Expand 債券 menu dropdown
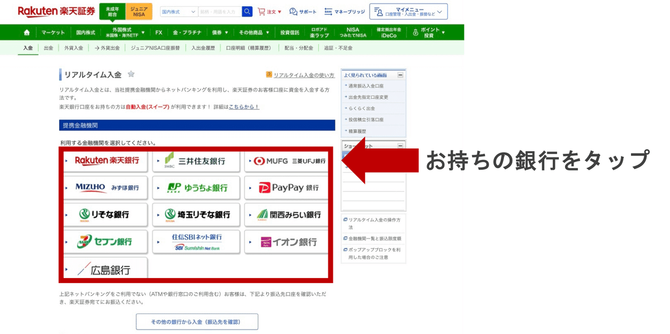Viewport: 670px width, 334px height. [x=219, y=32]
